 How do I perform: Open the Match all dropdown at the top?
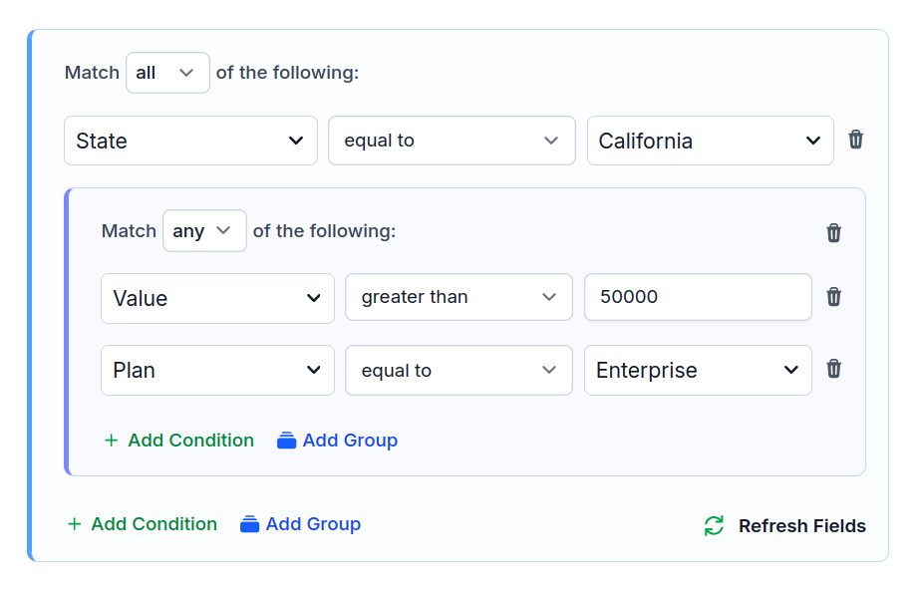pyautogui.click(x=166, y=72)
